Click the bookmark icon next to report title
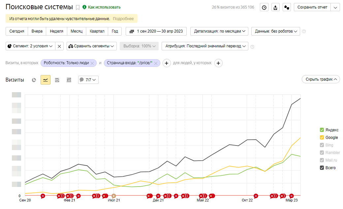The image size is (343, 209). (x=78, y=7)
